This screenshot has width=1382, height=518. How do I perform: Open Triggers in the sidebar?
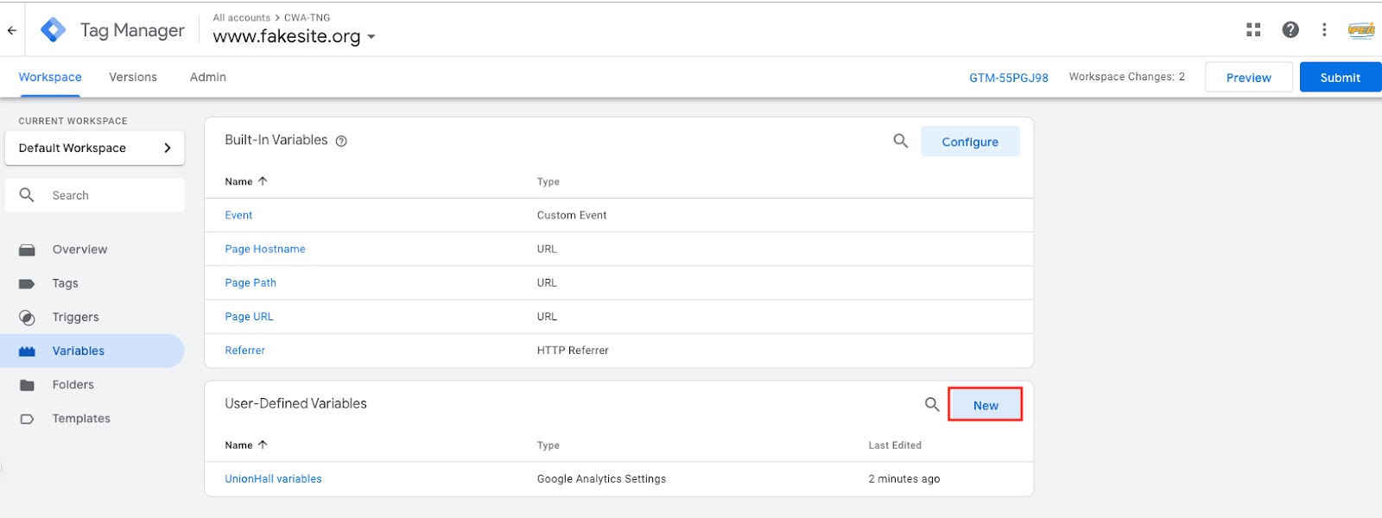coord(75,317)
